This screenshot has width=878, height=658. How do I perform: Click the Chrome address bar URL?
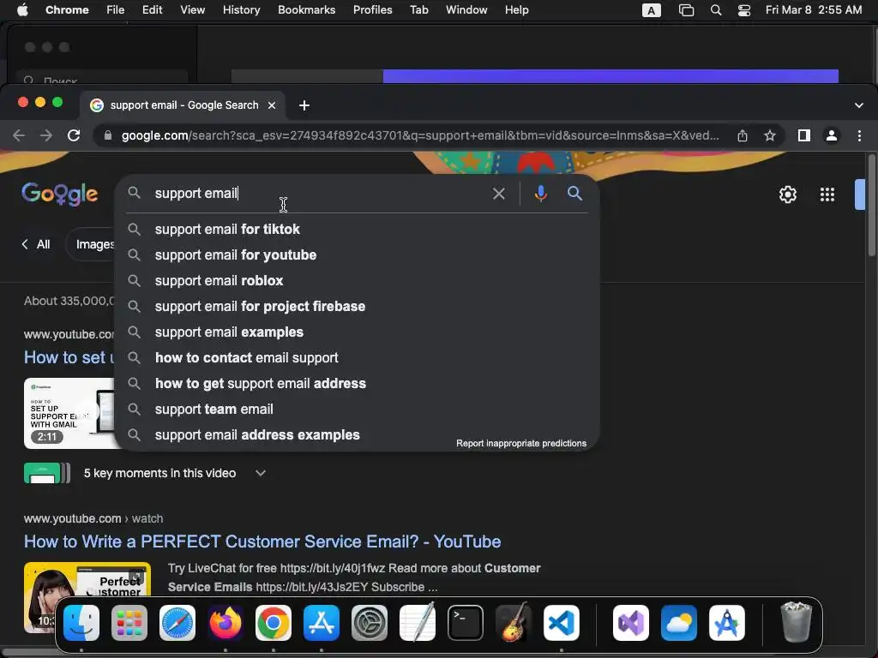click(x=420, y=135)
